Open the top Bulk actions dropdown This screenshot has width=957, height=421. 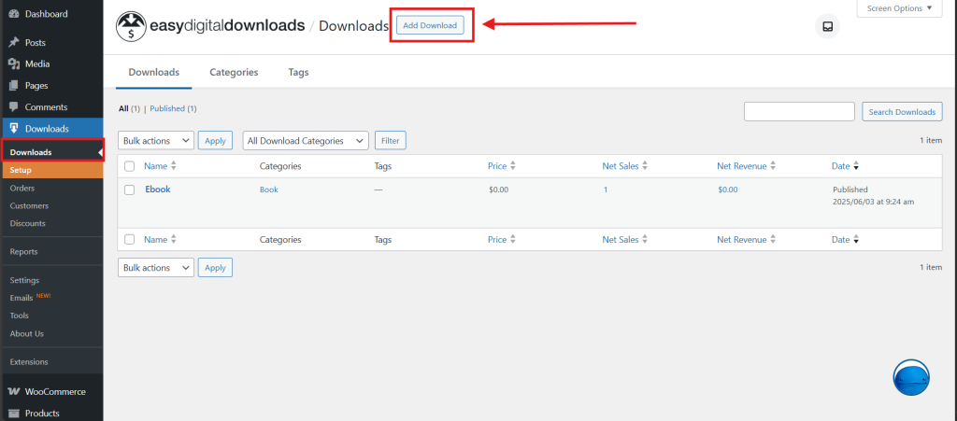(156, 141)
